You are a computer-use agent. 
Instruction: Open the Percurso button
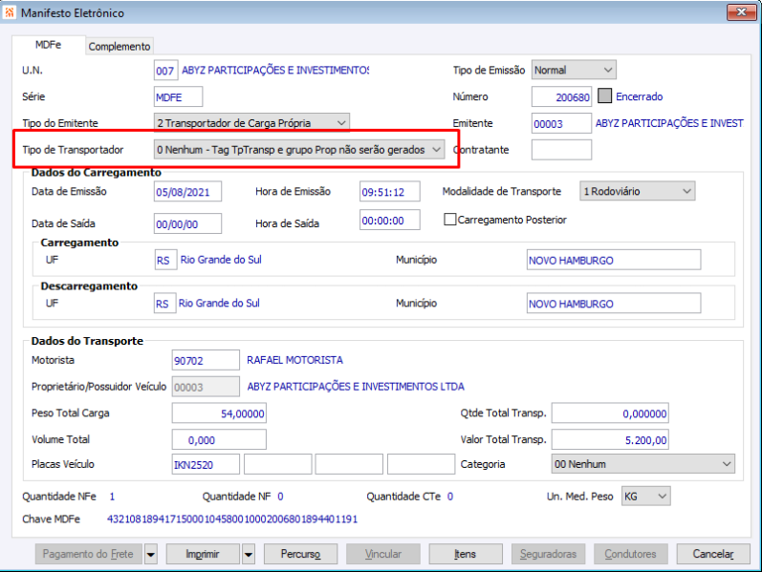pos(300,554)
